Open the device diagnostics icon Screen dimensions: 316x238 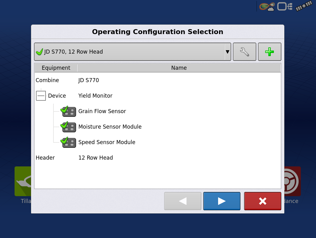click(x=285, y=7)
